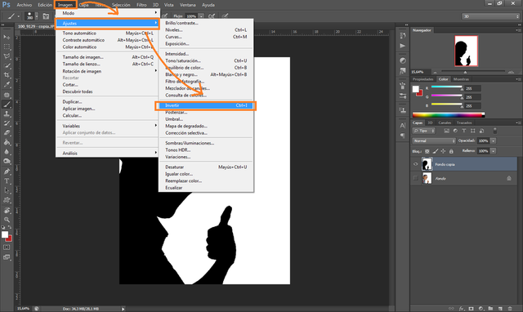Lock transparent pixels icon
Screen dimensions: 523x312
coord(427,151)
